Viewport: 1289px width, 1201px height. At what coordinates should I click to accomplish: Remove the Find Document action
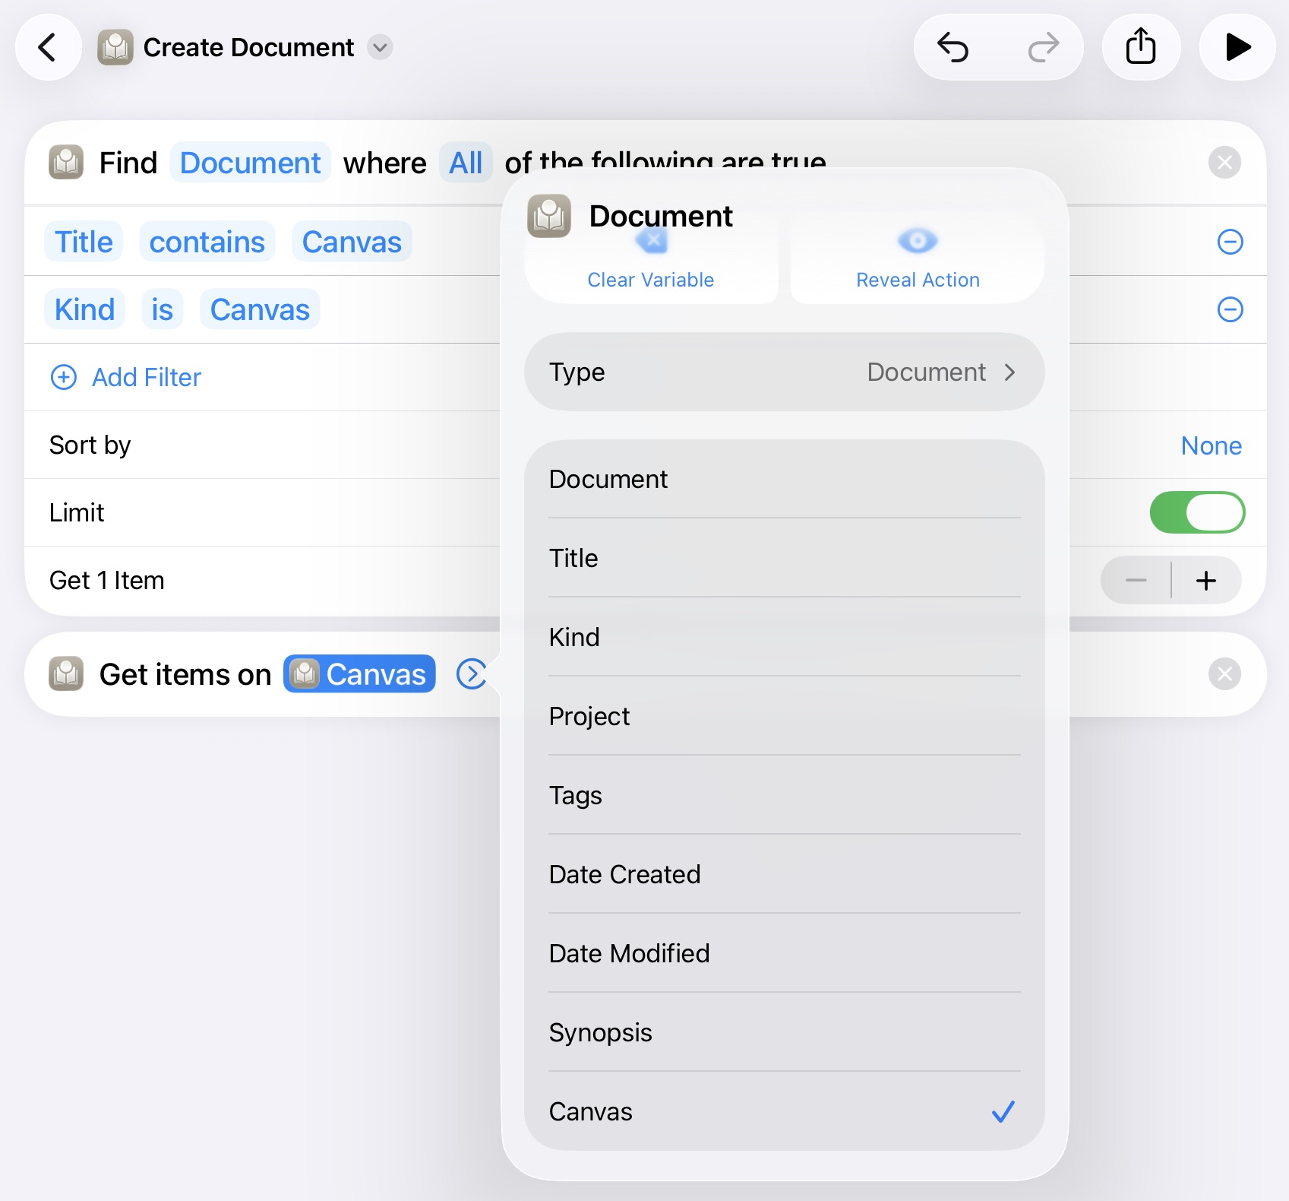pyautogui.click(x=1224, y=162)
